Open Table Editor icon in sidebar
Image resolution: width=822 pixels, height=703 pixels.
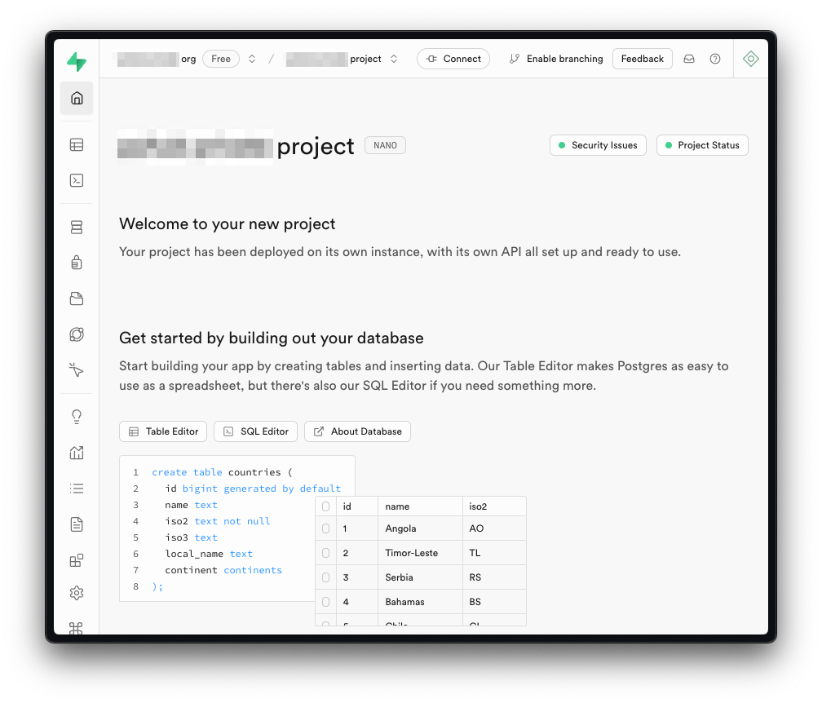pyautogui.click(x=77, y=145)
